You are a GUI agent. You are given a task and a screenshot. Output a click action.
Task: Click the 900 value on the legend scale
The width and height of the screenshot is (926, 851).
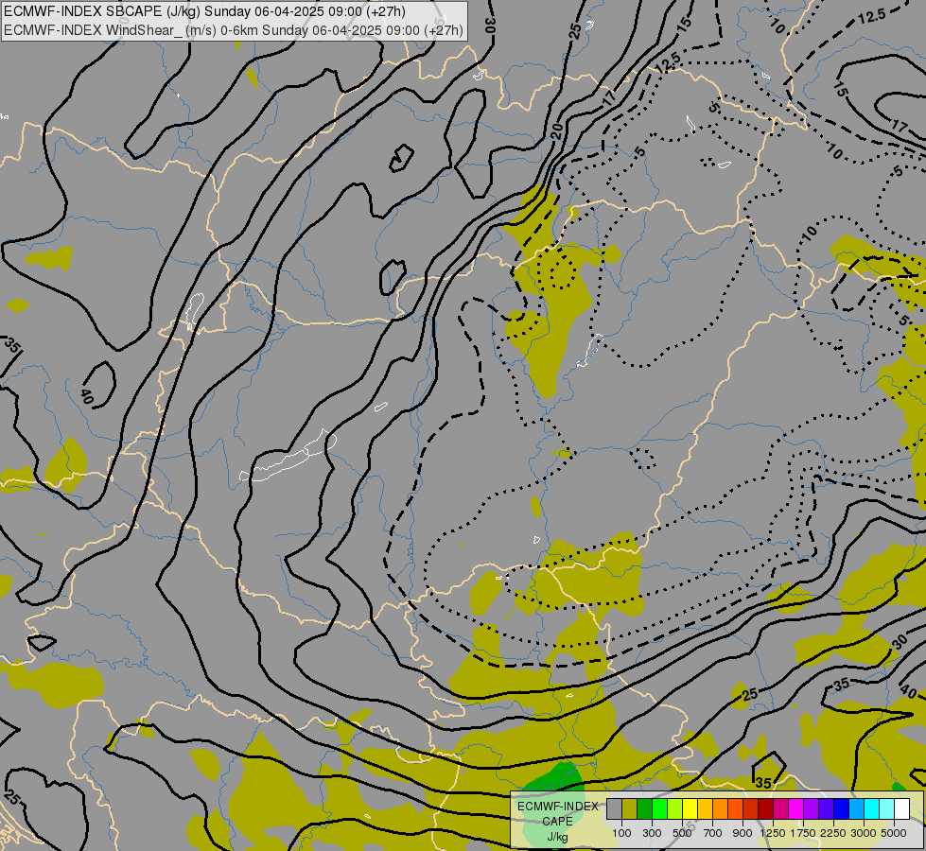tap(743, 833)
